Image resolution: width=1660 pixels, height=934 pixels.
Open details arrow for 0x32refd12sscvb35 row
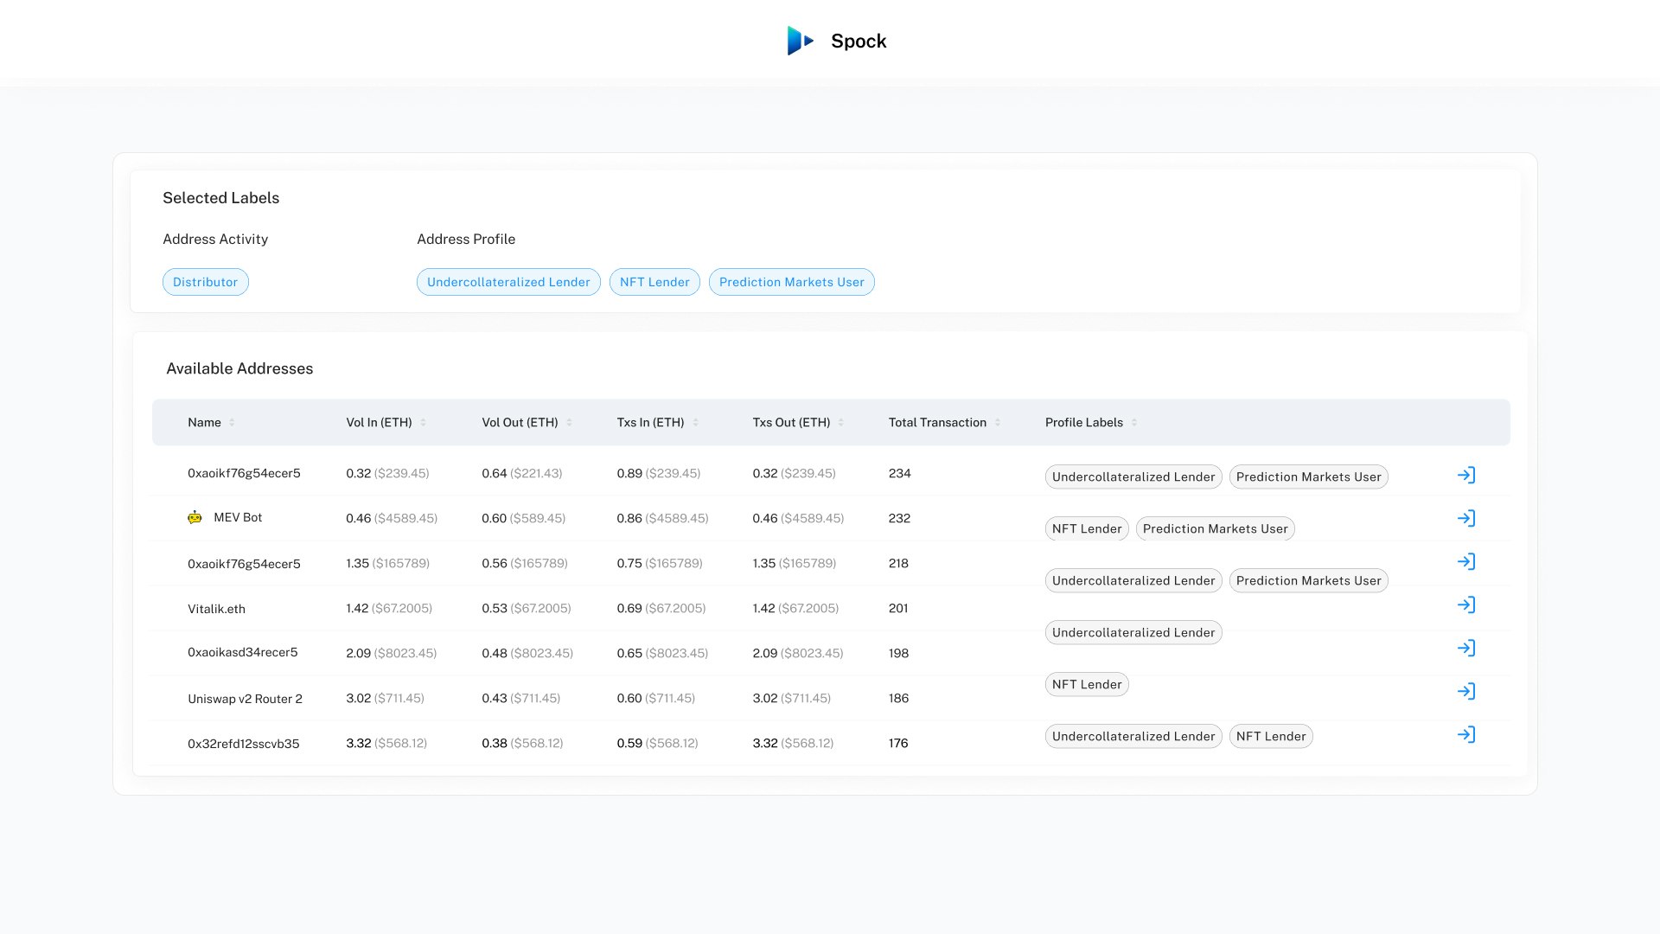[1466, 734]
